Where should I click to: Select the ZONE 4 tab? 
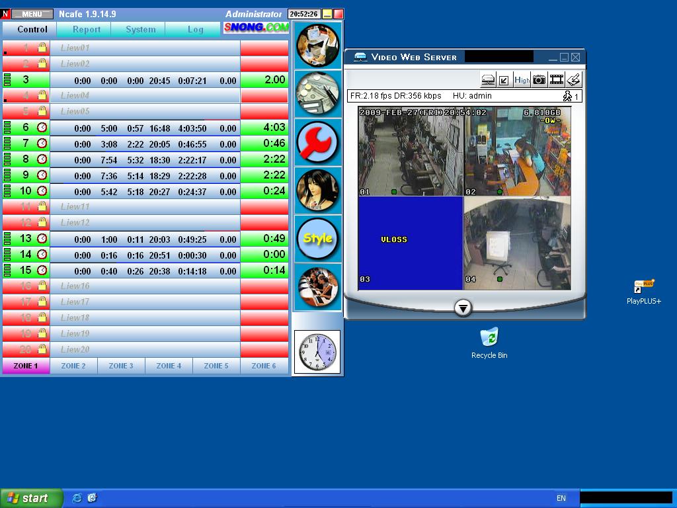(x=169, y=366)
